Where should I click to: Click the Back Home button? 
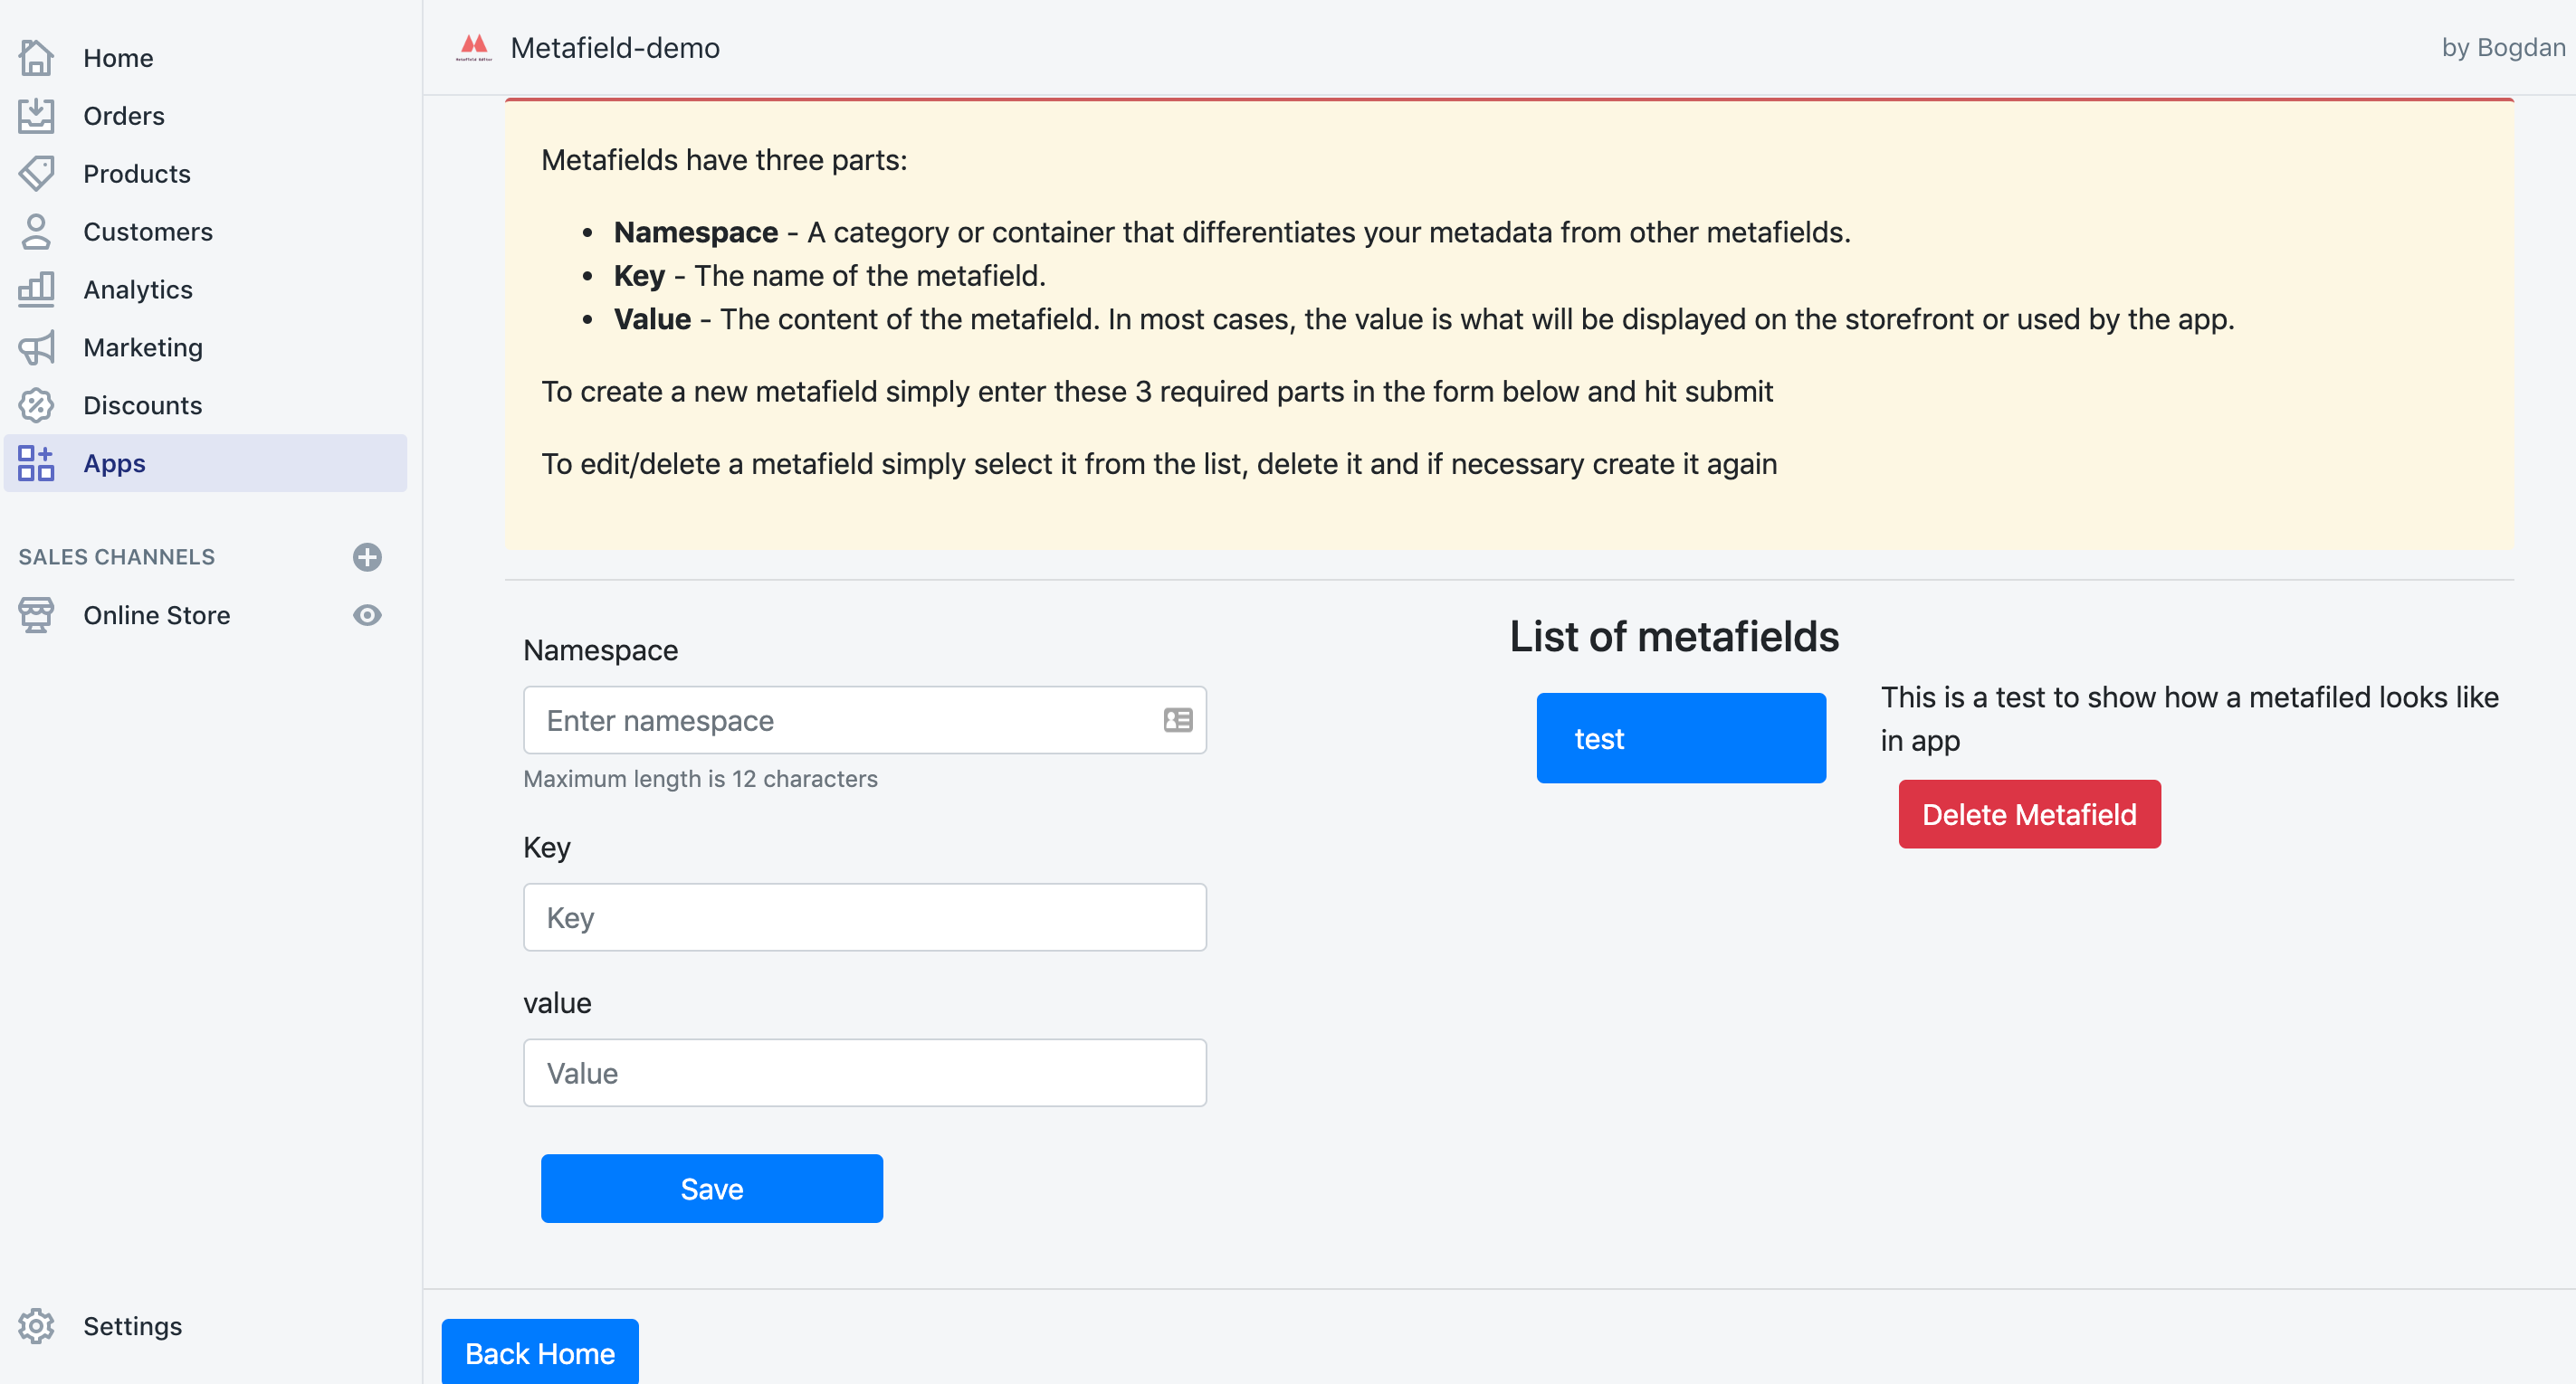tap(540, 1351)
